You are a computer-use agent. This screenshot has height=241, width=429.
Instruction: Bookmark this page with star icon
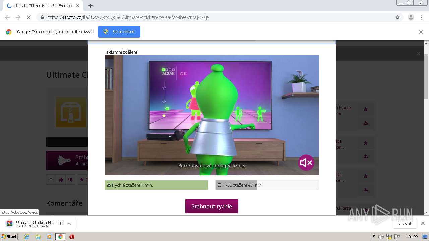(x=397, y=17)
